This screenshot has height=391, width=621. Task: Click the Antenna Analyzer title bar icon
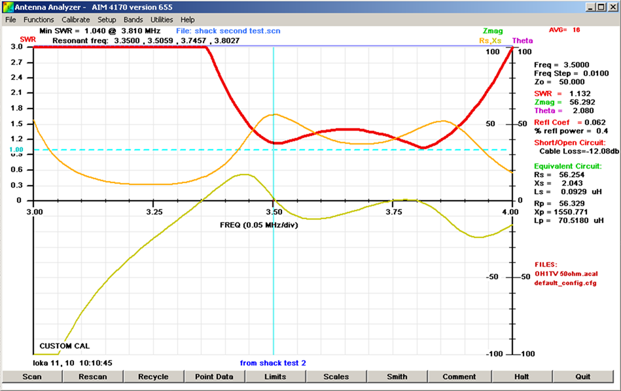pos(8,7)
